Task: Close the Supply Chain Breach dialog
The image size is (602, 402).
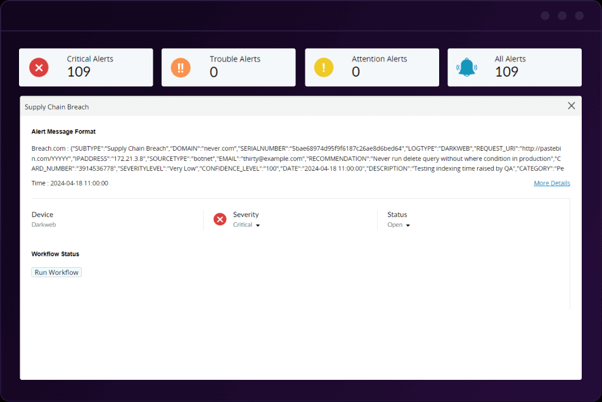Action: point(571,106)
